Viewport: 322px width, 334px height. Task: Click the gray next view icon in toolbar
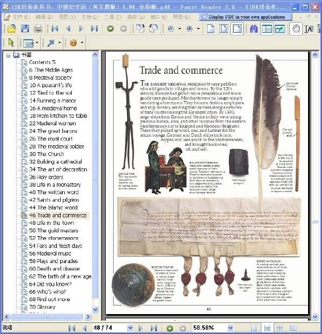(123, 29)
